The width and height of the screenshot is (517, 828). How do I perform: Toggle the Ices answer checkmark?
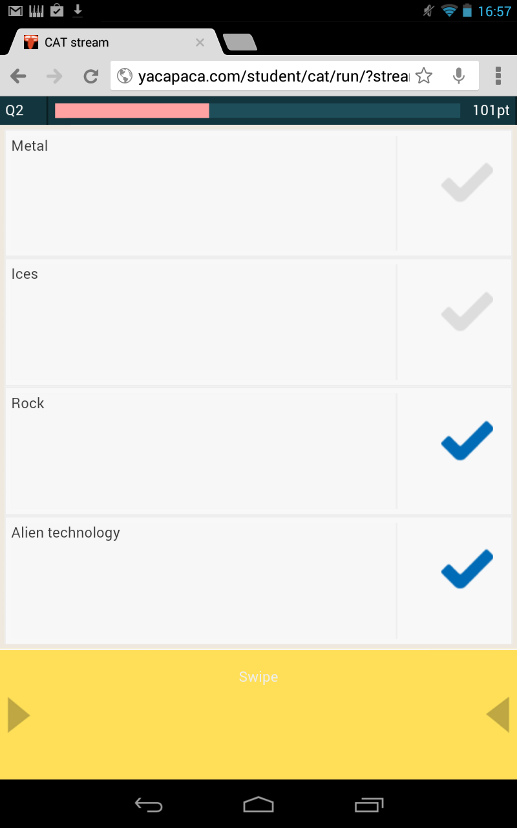[467, 311]
